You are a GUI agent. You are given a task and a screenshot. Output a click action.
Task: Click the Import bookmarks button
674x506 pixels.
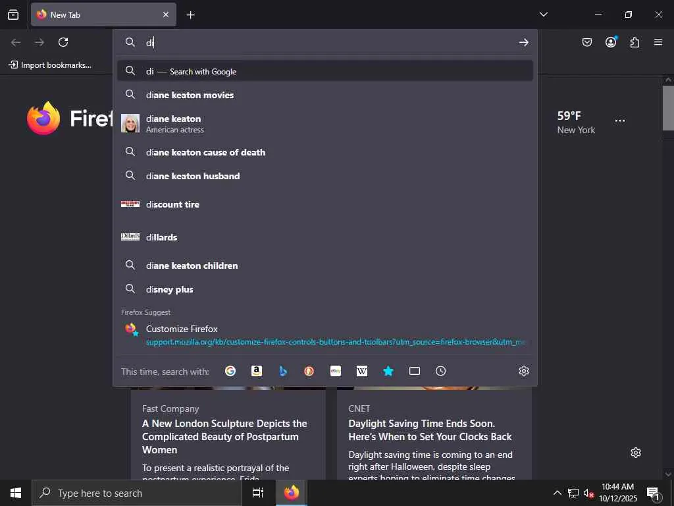(x=50, y=65)
